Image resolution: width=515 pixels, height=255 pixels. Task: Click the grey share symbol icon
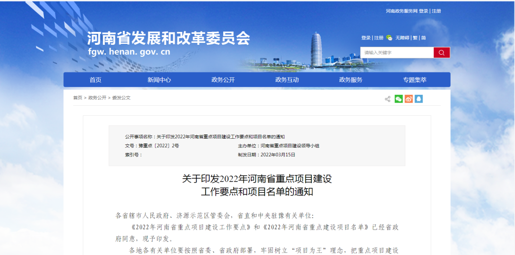click(388, 99)
